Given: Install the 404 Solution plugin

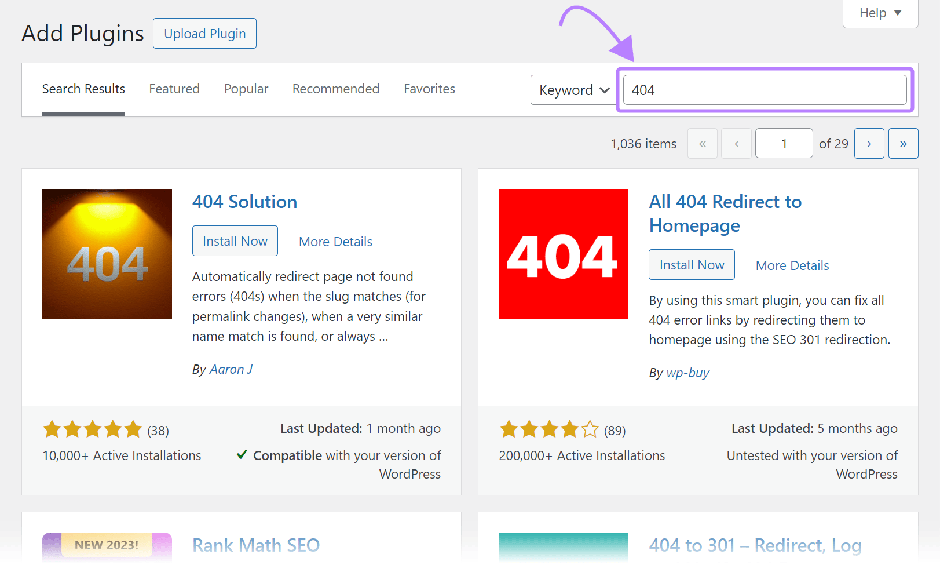Looking at the screenshot, I should (235, 240).
